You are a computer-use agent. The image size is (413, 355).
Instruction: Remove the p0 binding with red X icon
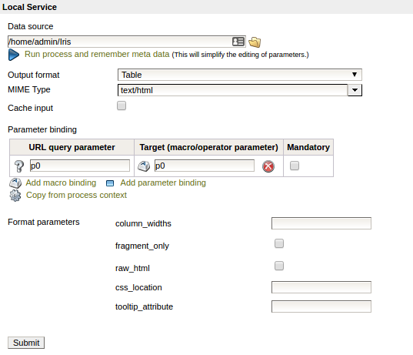point(268,166)
